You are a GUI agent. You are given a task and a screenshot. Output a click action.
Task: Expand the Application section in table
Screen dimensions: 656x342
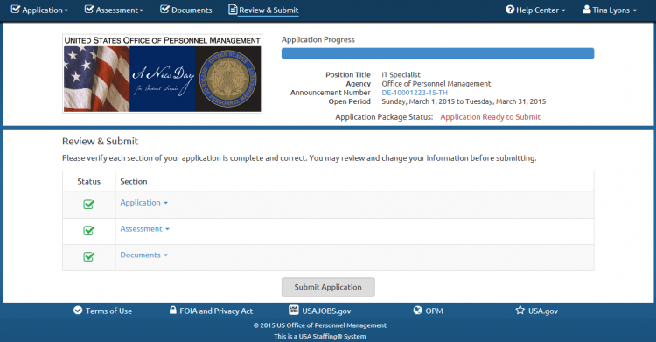coord(144,203)
